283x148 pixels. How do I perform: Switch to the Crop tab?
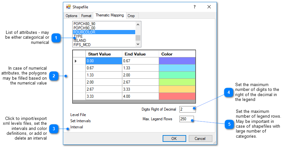(131, 16)
